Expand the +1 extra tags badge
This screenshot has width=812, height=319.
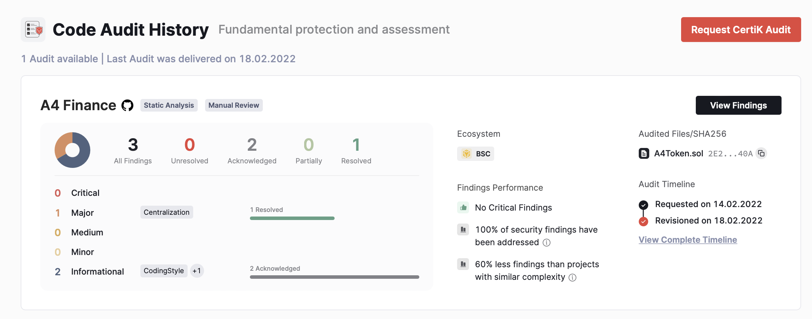pos(197,271)
